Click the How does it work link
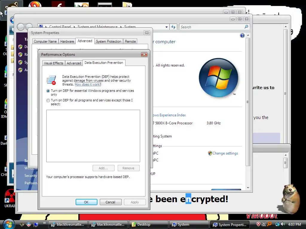This screenshot has height=229, width=306. (88, 84)
